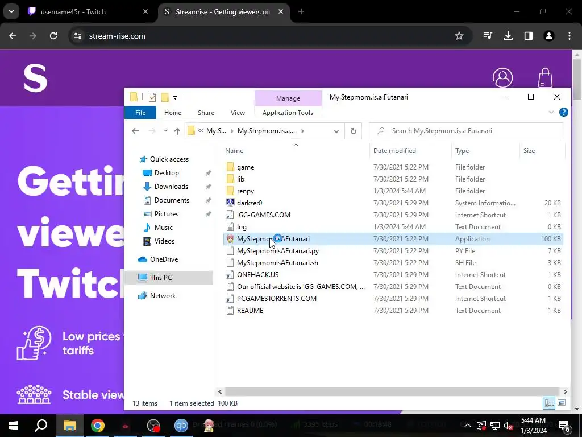The width and height of the screenshot is (582, 437).
Task: Open the qBittorrent taskbar icon
Action: [181, 426]
